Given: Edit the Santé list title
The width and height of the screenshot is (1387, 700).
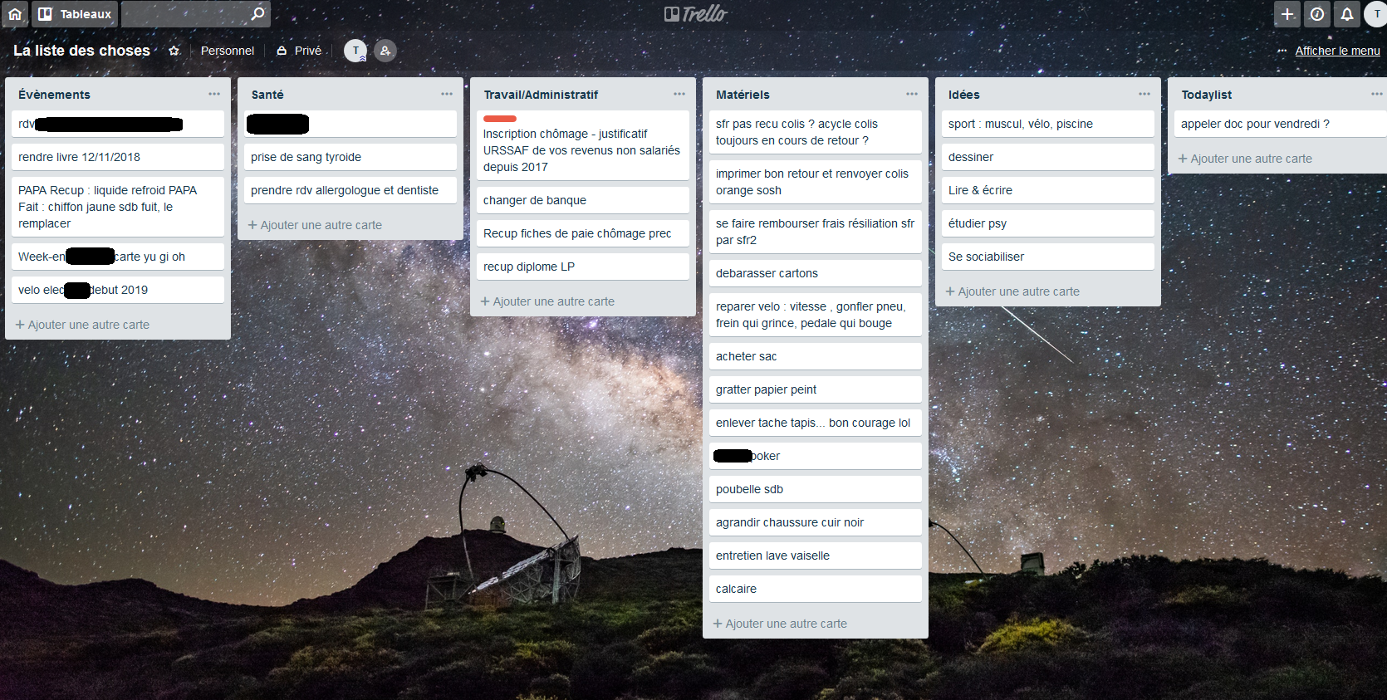Looking at the screenshot, I should pos(267,95).
